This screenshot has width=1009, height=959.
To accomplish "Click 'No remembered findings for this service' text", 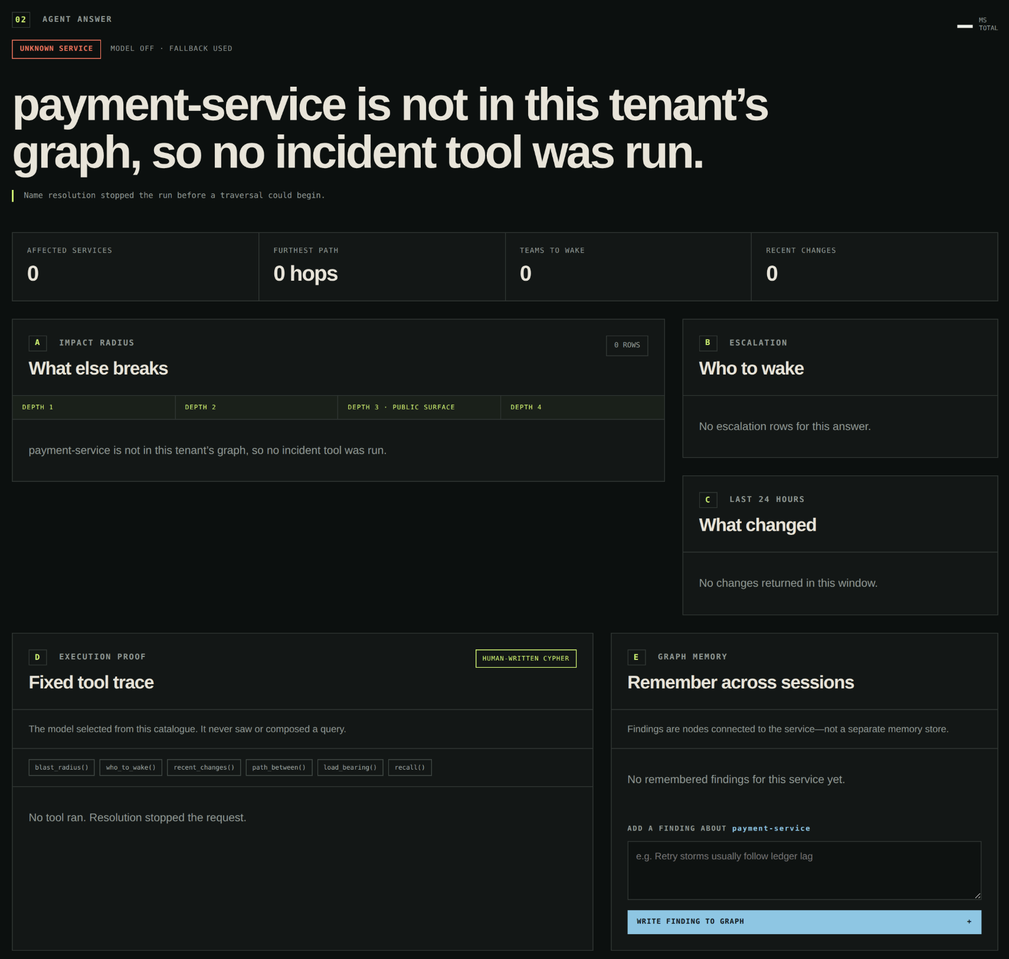I will (x=736, y=780).
